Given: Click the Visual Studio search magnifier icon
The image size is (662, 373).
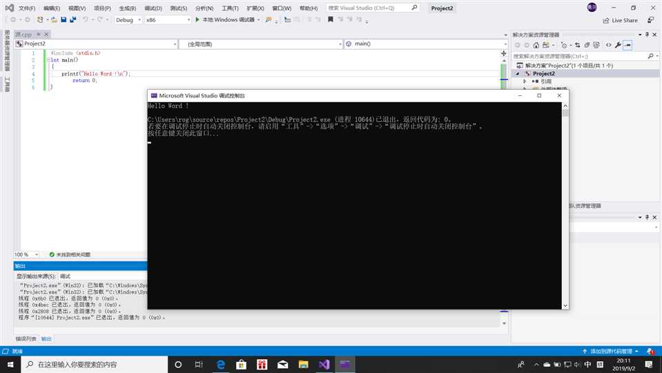Looking at the screenshot, I should (414, 8).
